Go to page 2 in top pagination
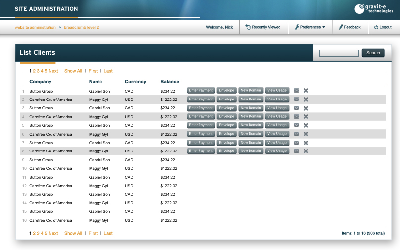 click(34, 71)
